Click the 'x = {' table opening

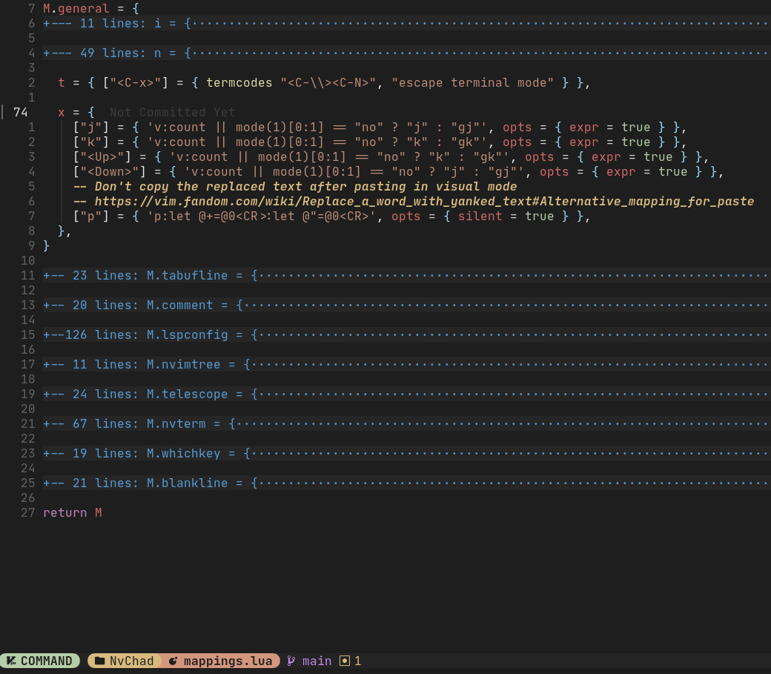[x=76, y=112]
